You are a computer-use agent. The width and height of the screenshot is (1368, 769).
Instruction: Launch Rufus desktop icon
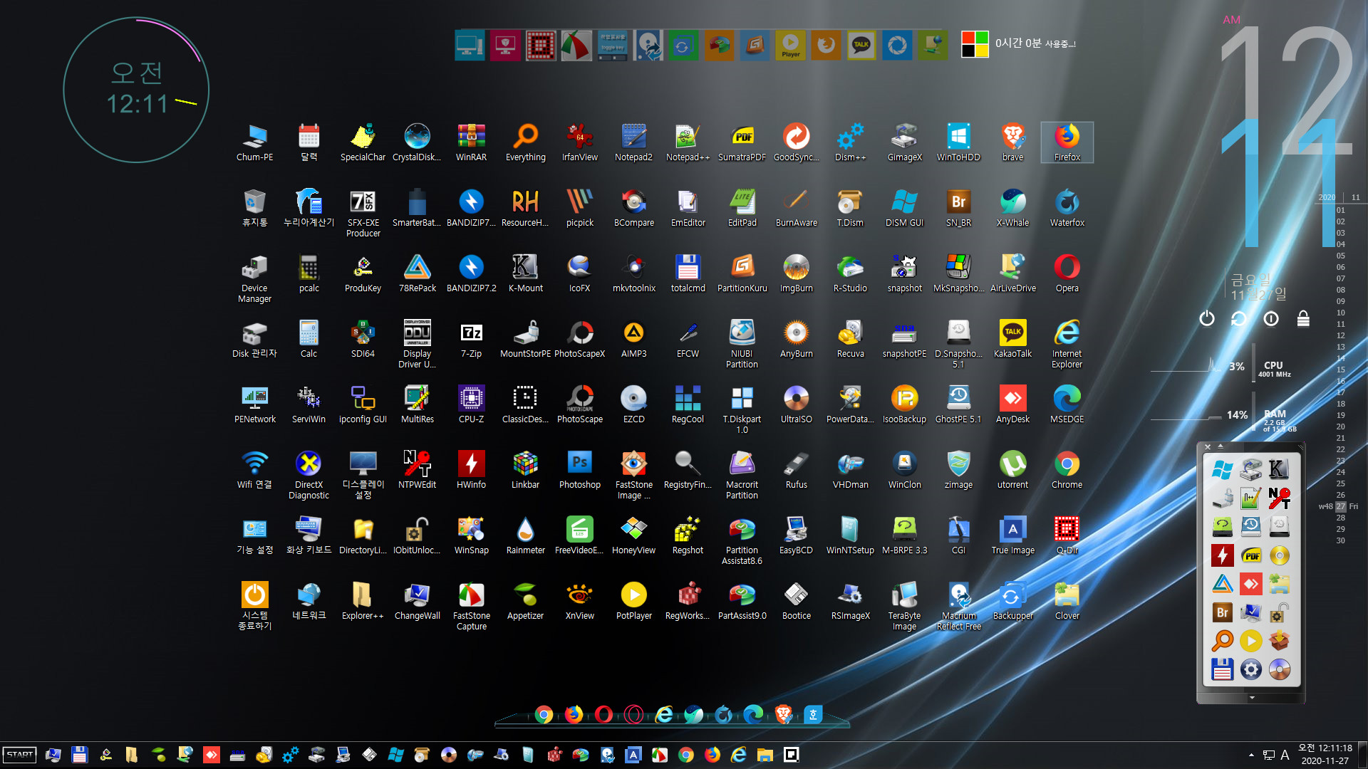796,470
